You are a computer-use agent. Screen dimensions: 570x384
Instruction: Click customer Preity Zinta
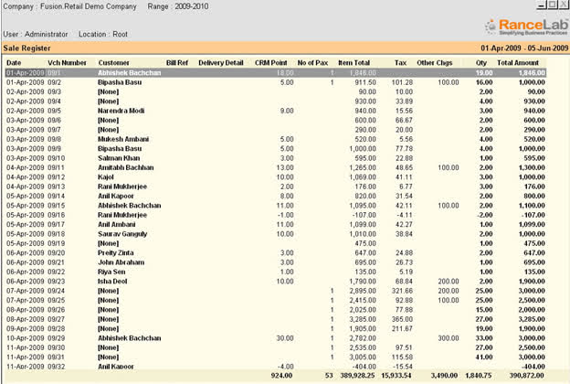click(116, 252)
